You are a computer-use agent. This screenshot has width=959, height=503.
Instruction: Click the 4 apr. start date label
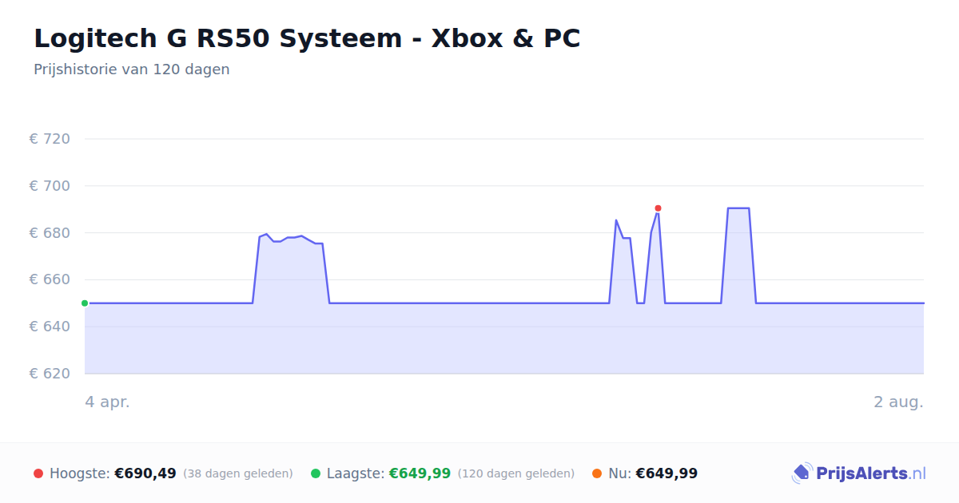coord(107,402)
